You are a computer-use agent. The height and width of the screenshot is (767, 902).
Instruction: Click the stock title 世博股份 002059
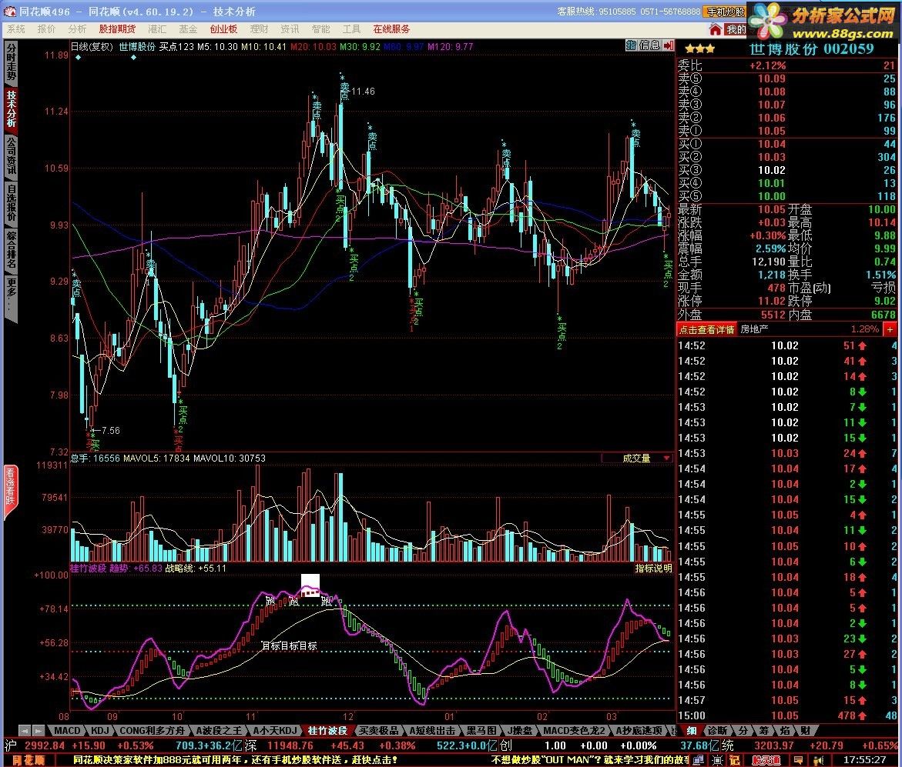(811, 48)
